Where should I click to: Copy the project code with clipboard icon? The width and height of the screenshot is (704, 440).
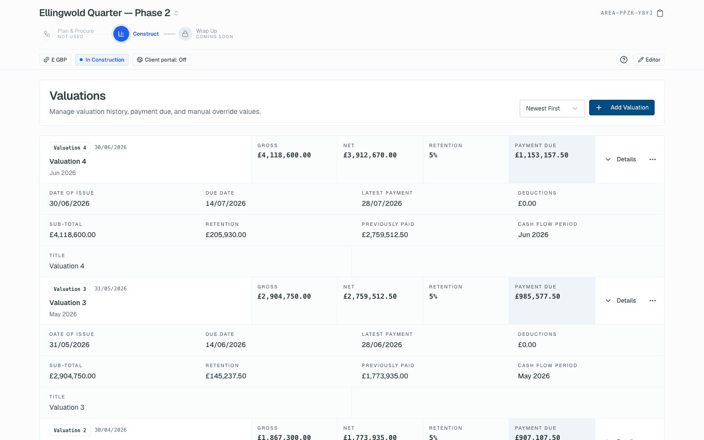click(x=660, y=13)
